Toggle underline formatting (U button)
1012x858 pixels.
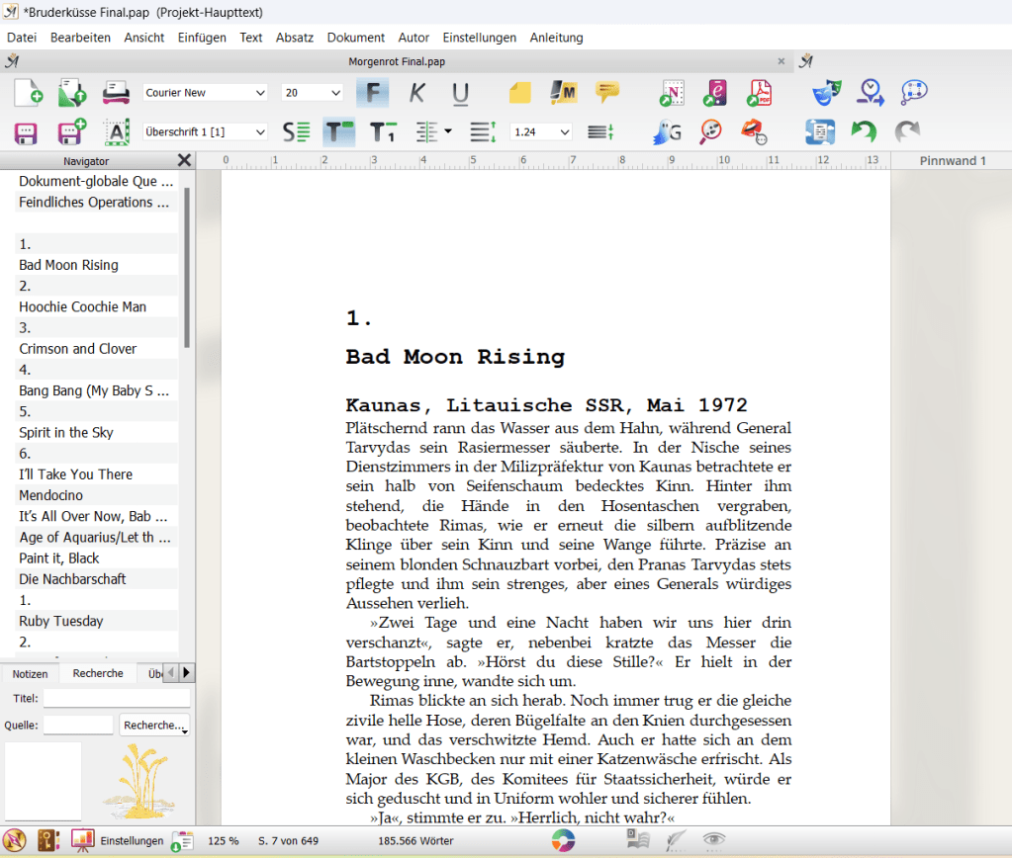tap(460, 93)
